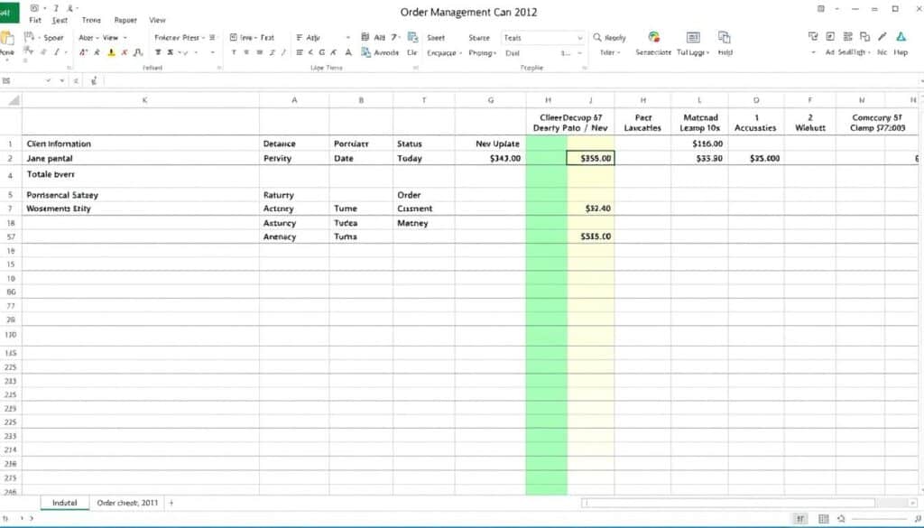Click the colorful Seraeciote icon
Screen dimensions: 924x528
tap(653, 38)
